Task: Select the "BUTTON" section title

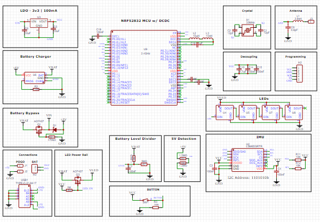Action: point(153,189)
